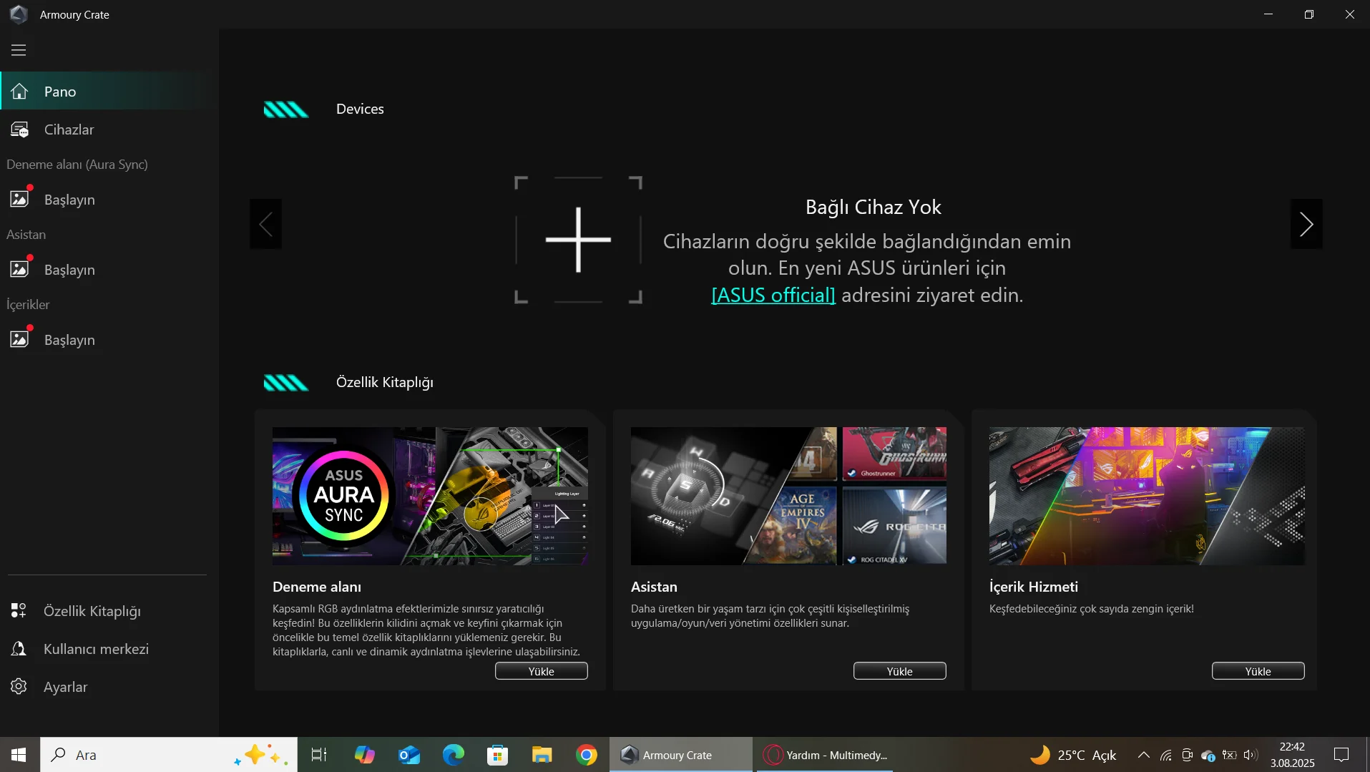The width and height of the screenshot is (1370, 772).
Task: Open the notification center icon
Action: [1341, 755]
